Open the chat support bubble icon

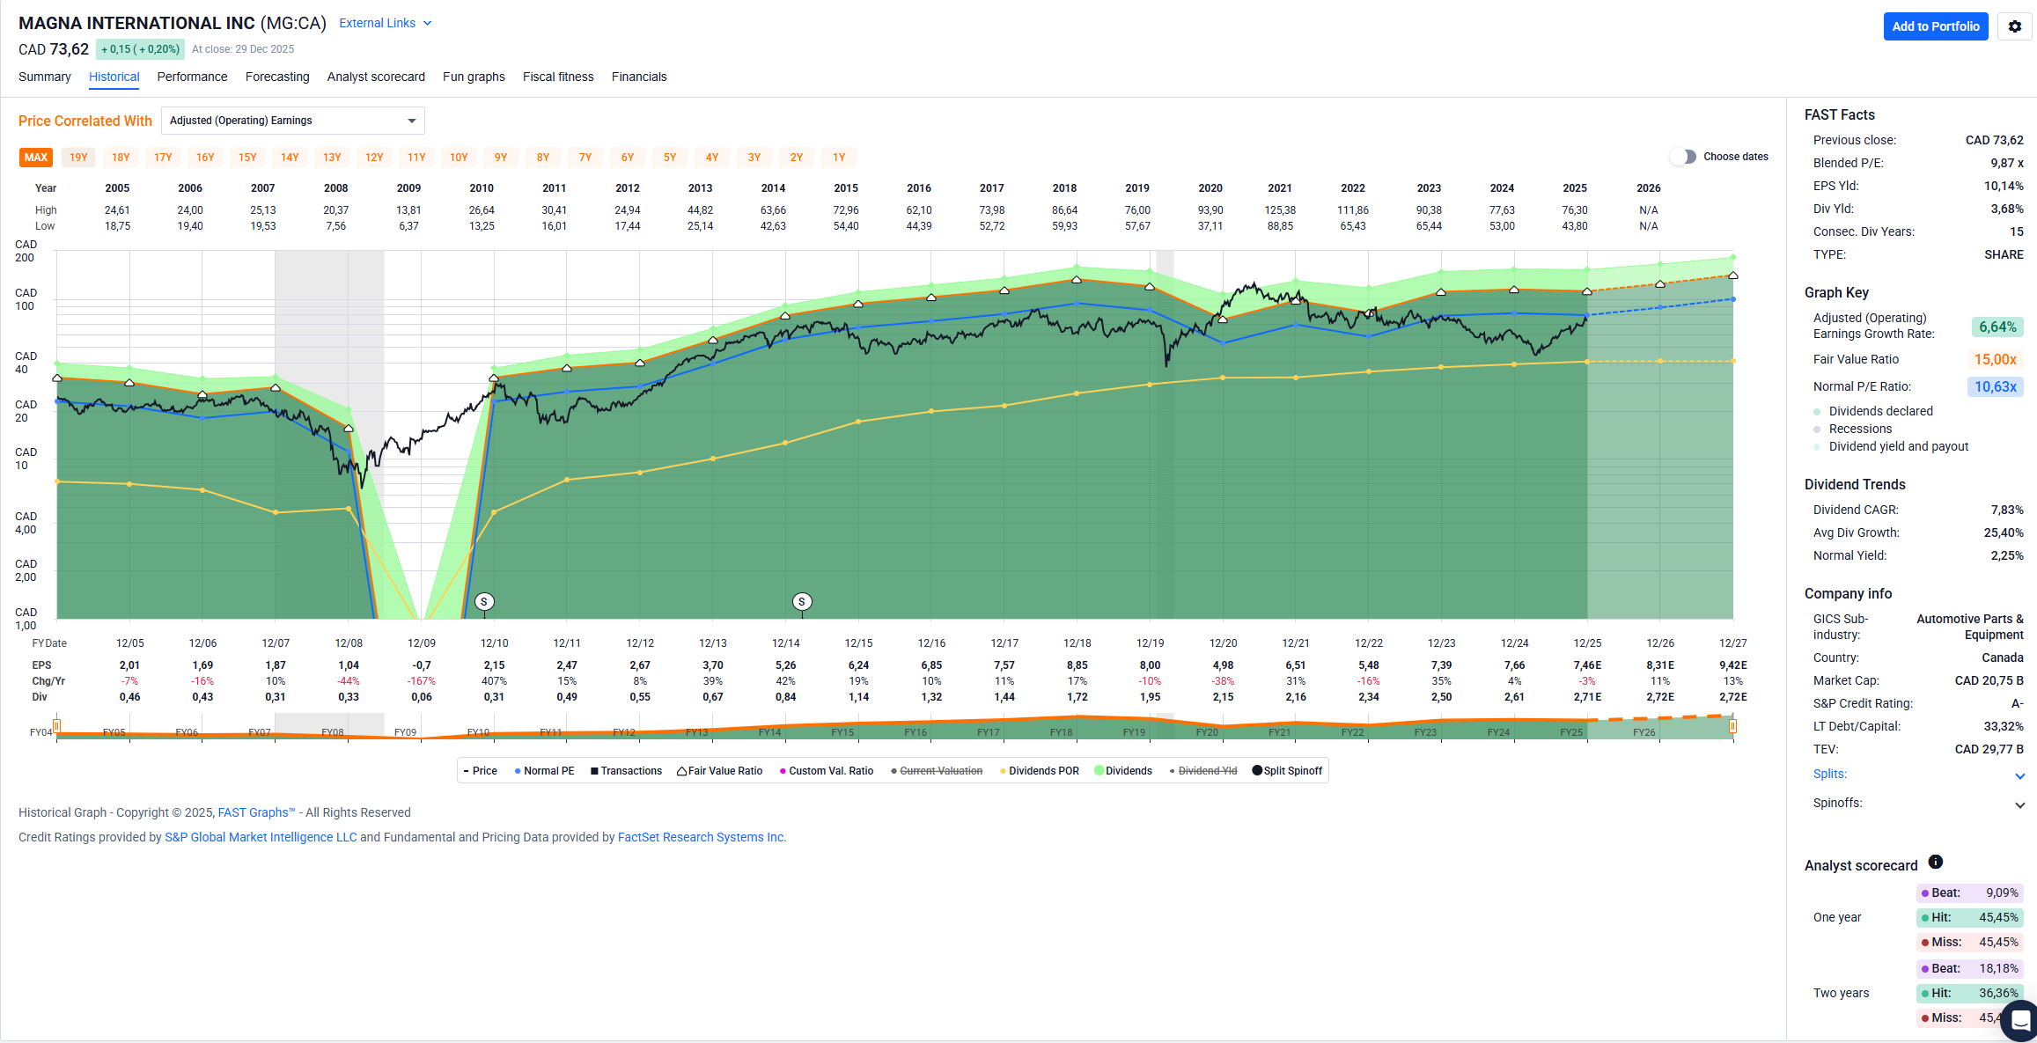pyautogui.click(x=2020, y=1021)
